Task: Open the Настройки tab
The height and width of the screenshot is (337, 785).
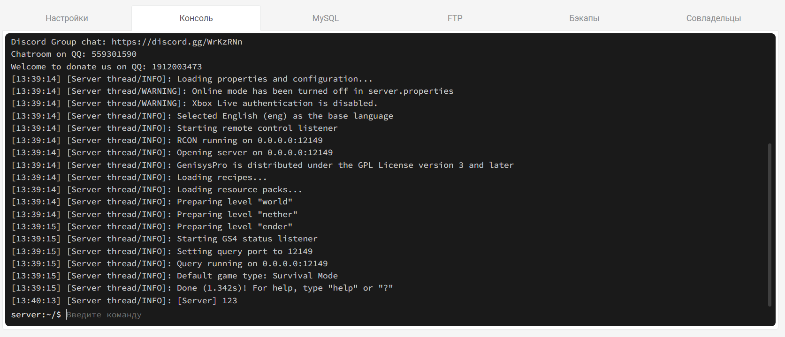Action: (x=67, y=18)
